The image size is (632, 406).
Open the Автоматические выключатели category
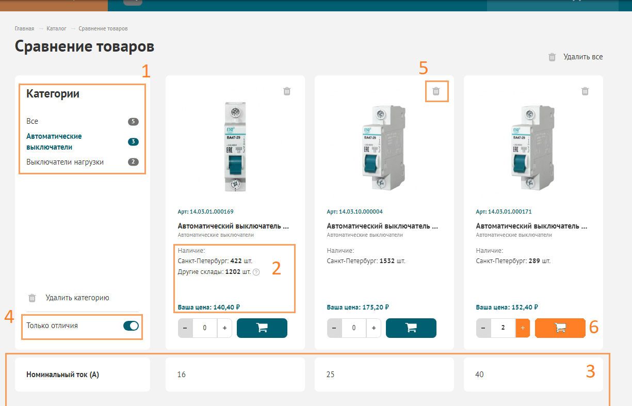(54, 141)
